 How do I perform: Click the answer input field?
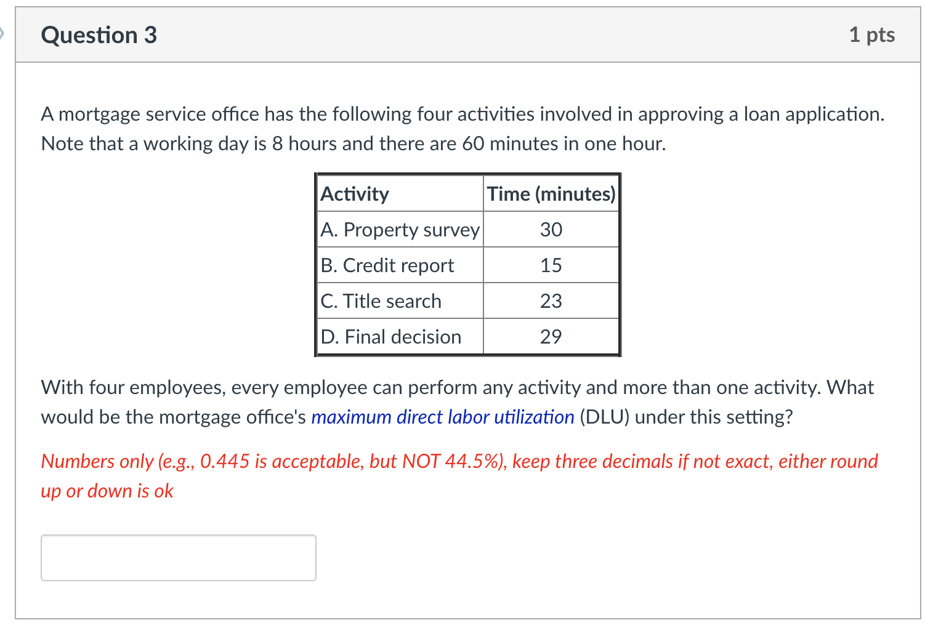178,557
